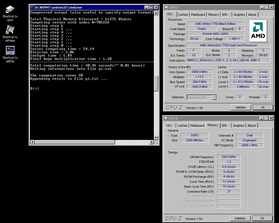The height and width of the screenshot is (223, 279).
Task: Click OK in the lower CPU-Z Memory window
Action: click(262, 218)
